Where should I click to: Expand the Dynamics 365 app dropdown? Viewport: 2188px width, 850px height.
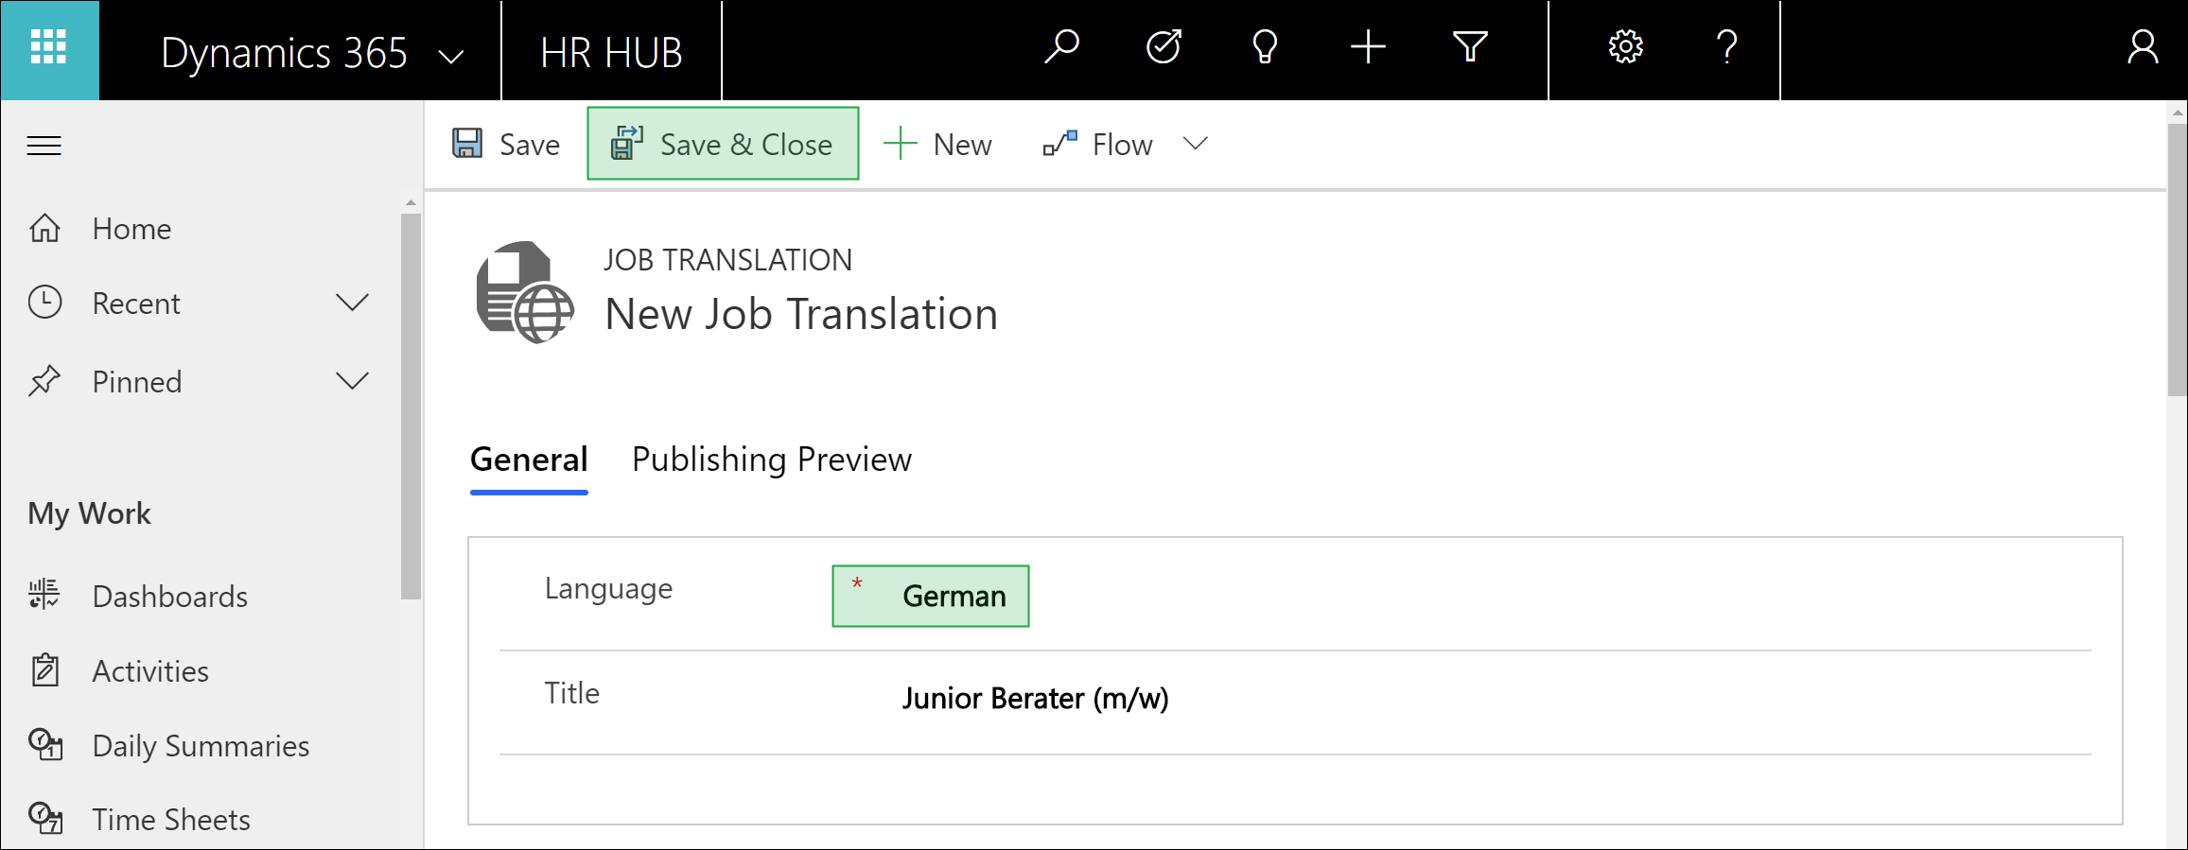point(451,57)
